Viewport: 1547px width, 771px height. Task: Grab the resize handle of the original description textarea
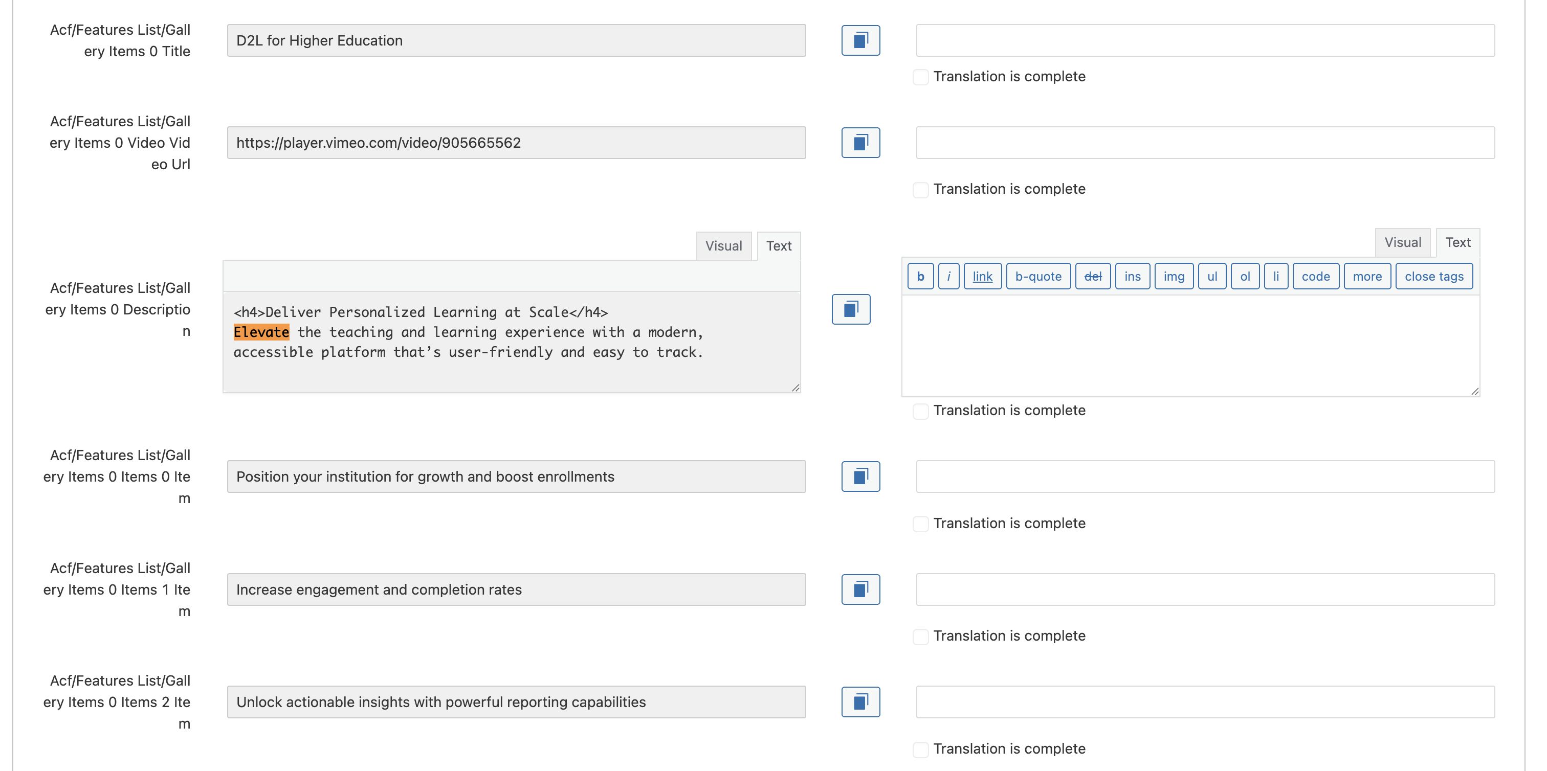[x=795, y=388]
